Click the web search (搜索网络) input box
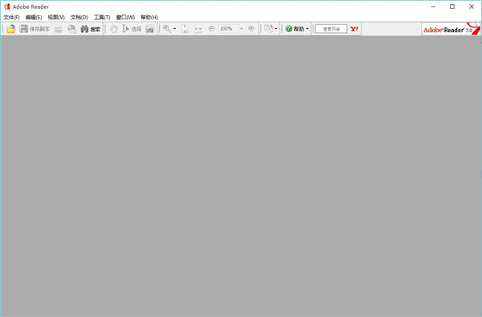Viewport: 482px width, 317px height. pyautogui.click(x=331, y=29)
